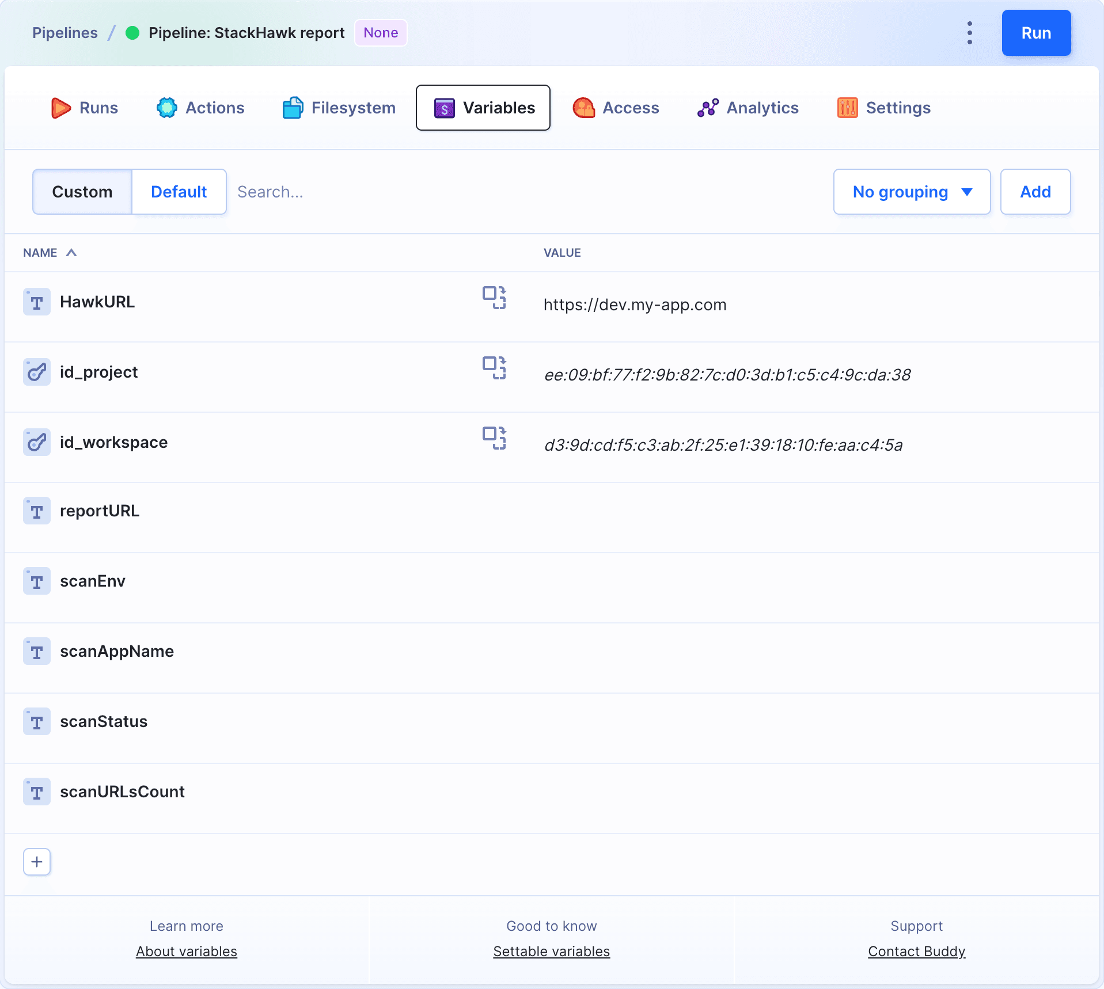Screen dimensions: 1104x989
Task: Click the value https://dev.my-app.com
Action: (635, 305)
